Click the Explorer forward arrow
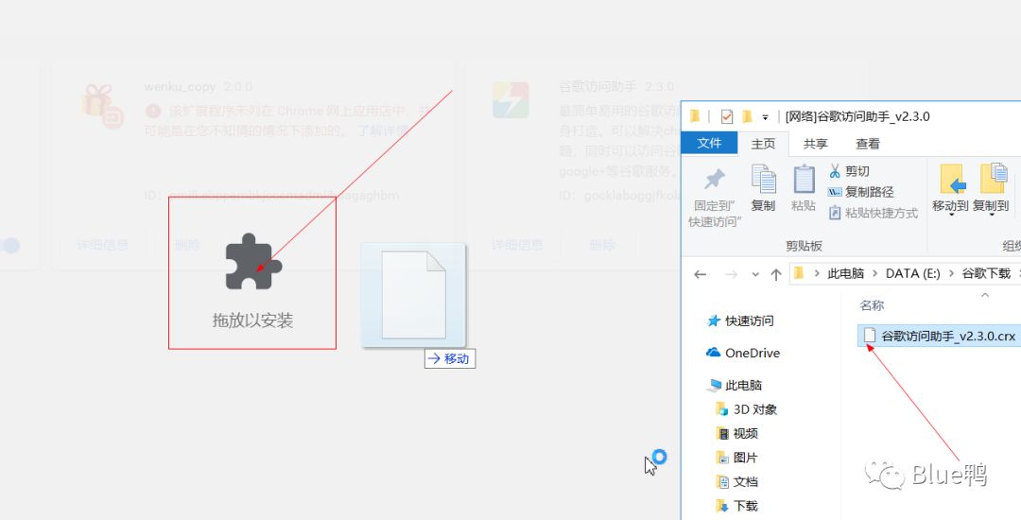Viewport: 1021px width, 520px height. [731, 274]
